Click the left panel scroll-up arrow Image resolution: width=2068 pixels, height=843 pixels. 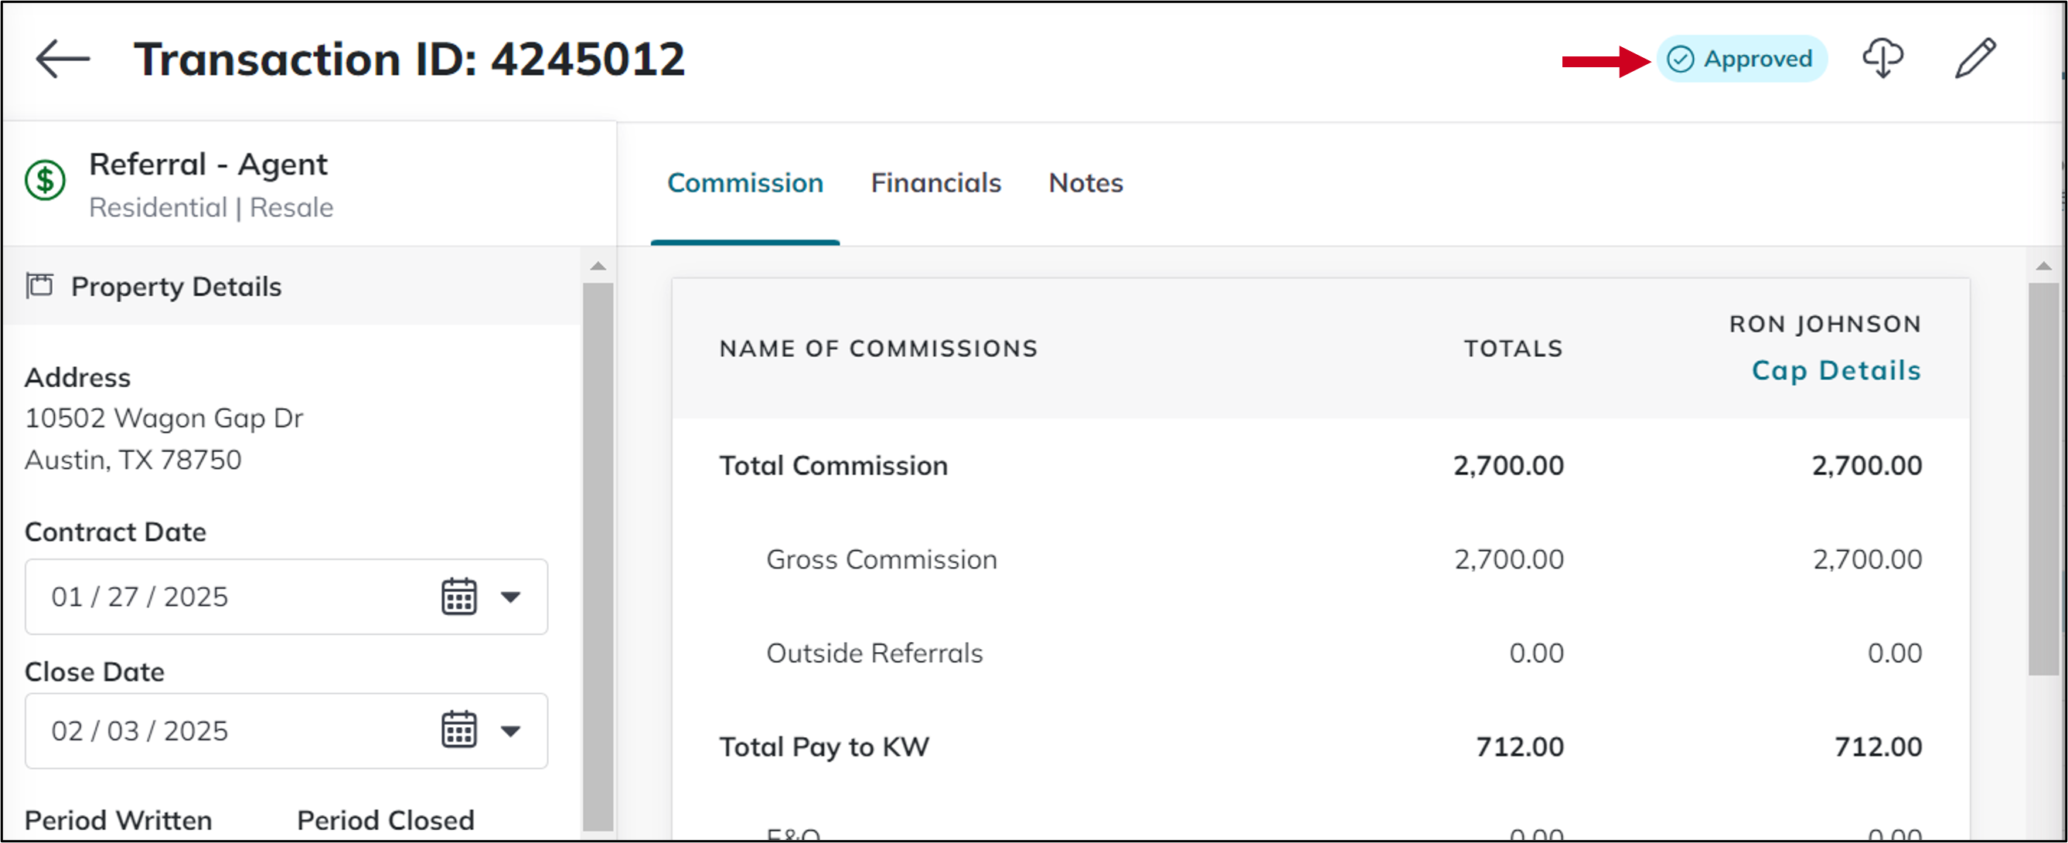pyautogui.click(x=598, y=267)
